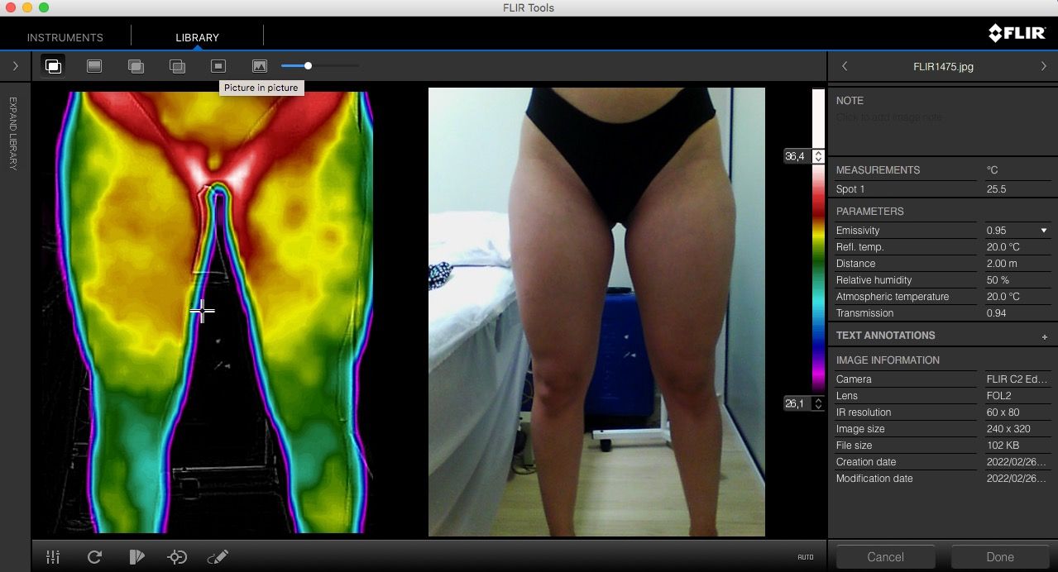
Task: Go to previous image before FLIR1475.jpg
Action: pyautogui.click(x=844, y=66)
